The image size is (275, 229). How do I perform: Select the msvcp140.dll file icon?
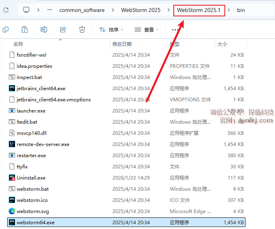click(12, 133)
